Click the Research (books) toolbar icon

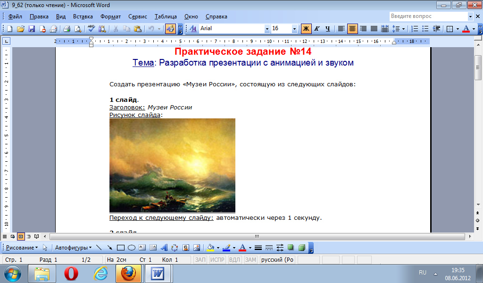(102, 29)
